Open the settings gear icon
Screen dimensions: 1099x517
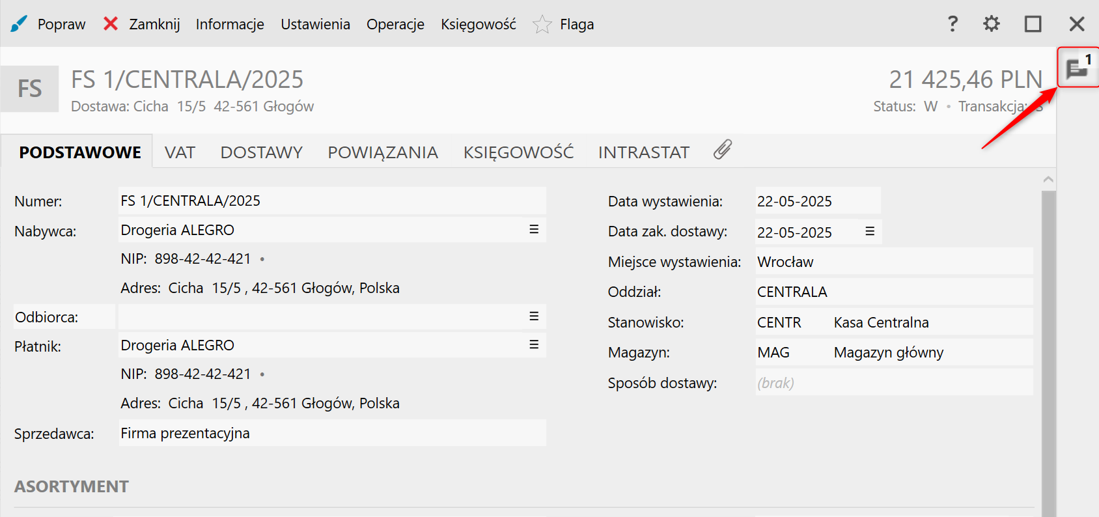coord(991,24)
